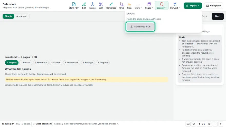
Task: Select step 7 Prepare
Action: [x=103, y=63]
